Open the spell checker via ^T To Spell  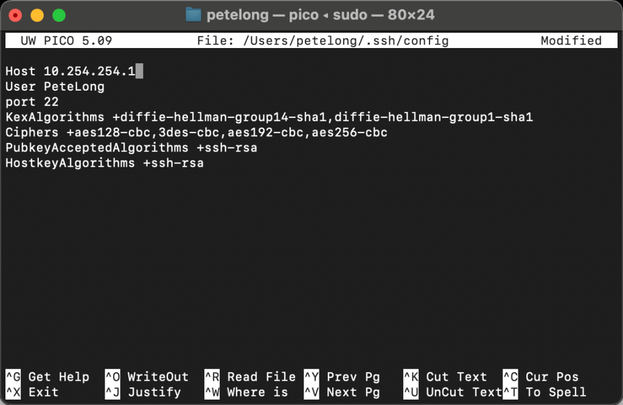coord(545,392)
